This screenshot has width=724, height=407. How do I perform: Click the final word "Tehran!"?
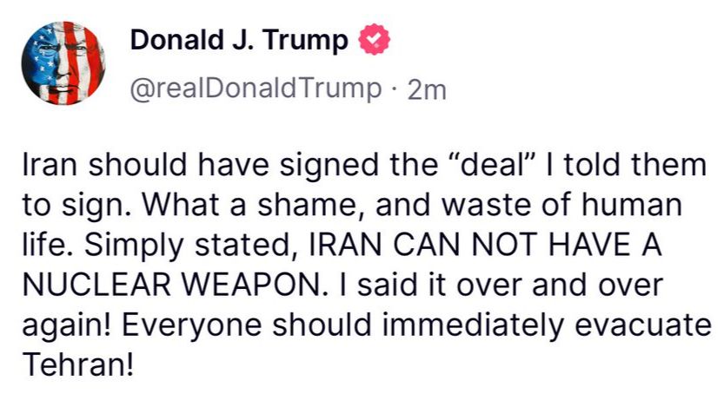click(x=78, y=365)
